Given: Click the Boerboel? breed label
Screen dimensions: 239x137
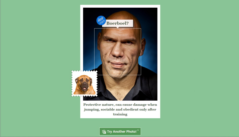Looking at the screenshot, I should coord(118,23).
